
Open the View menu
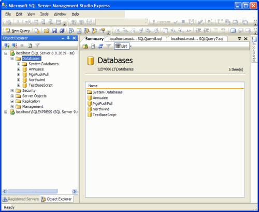coord(31,14)
